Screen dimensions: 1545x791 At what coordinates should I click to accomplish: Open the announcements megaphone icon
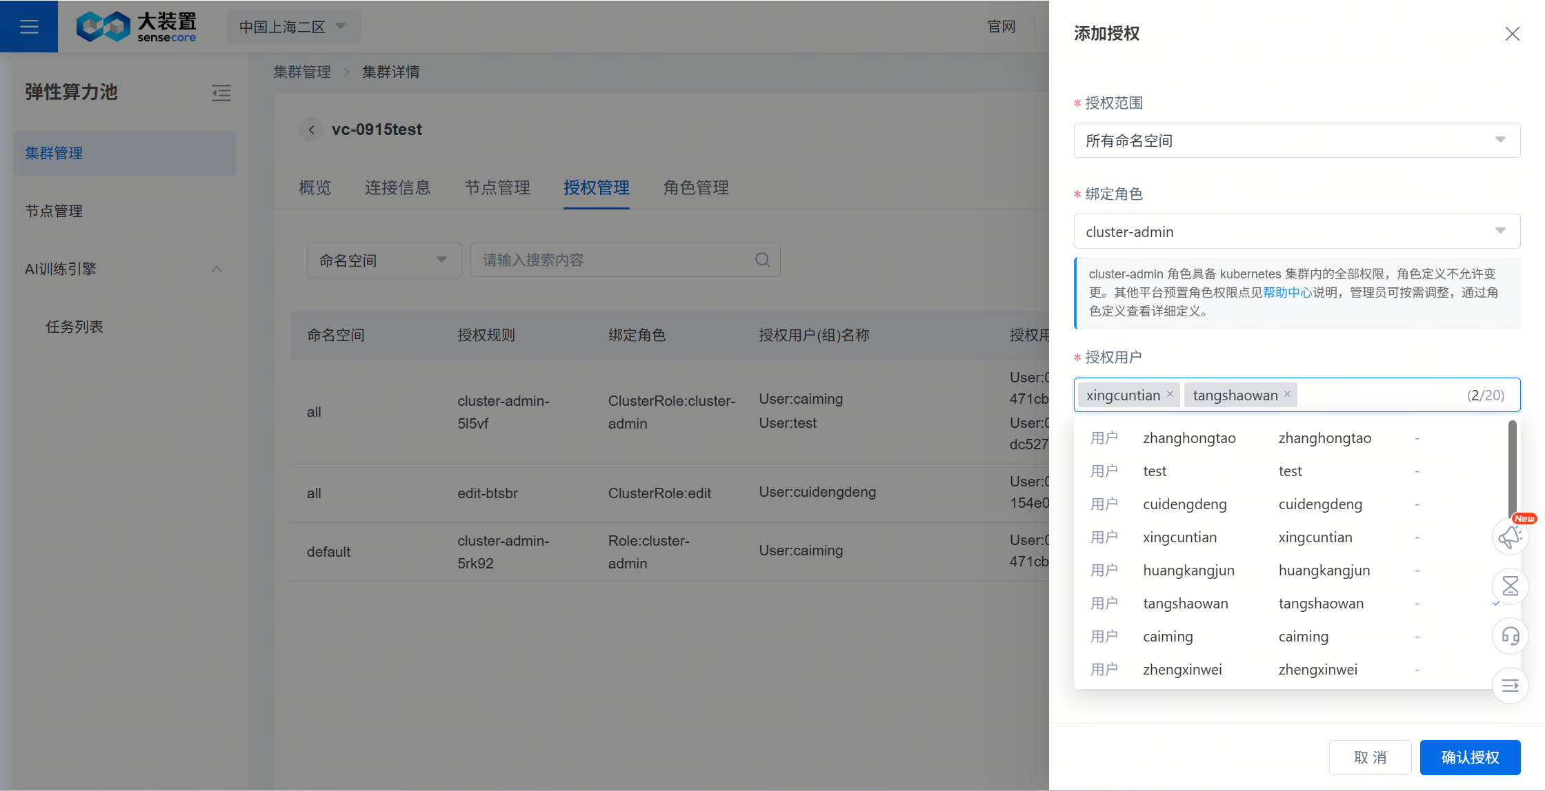tap(1510, 537)
